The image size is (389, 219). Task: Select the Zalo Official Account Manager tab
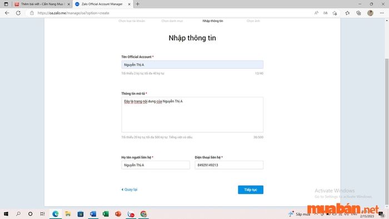103,4
